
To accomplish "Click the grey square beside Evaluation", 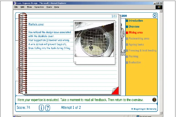I will 127,62.
